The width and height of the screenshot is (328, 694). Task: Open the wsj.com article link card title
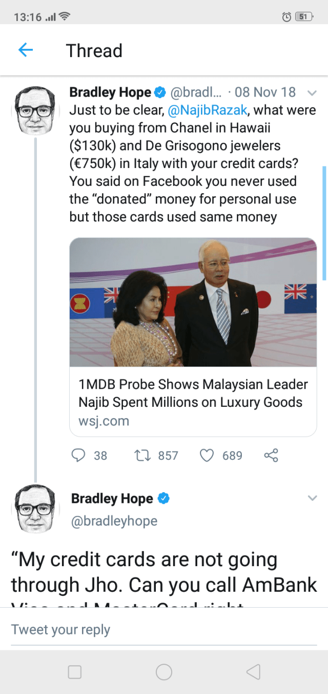point(193,393)
